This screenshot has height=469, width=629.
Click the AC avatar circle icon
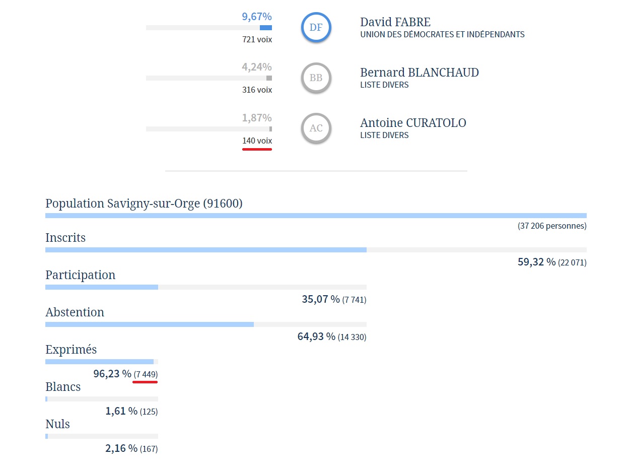click(x=316, y=128)
